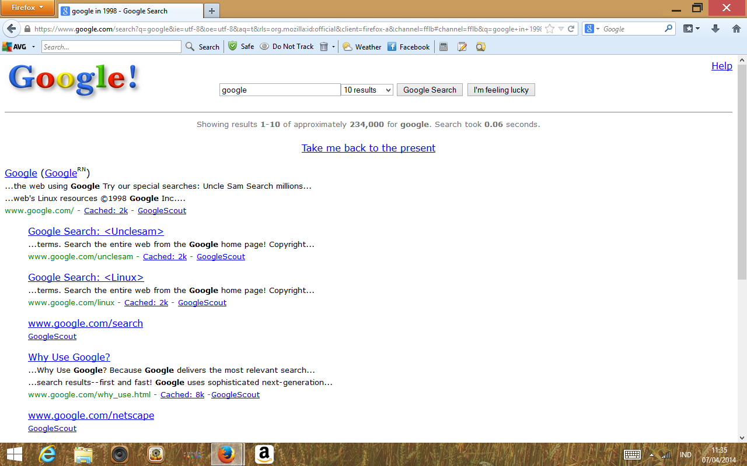Open the search engine selector dropdown
This screenshot has width=747, height=466.
(592, 29)
